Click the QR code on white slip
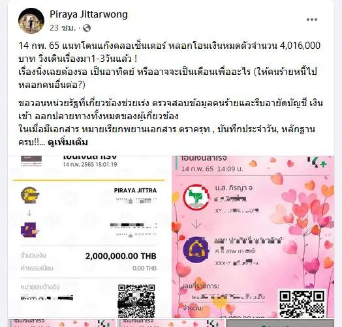The image size is (342, 327). pyautogui.click(x=136, y=301)
